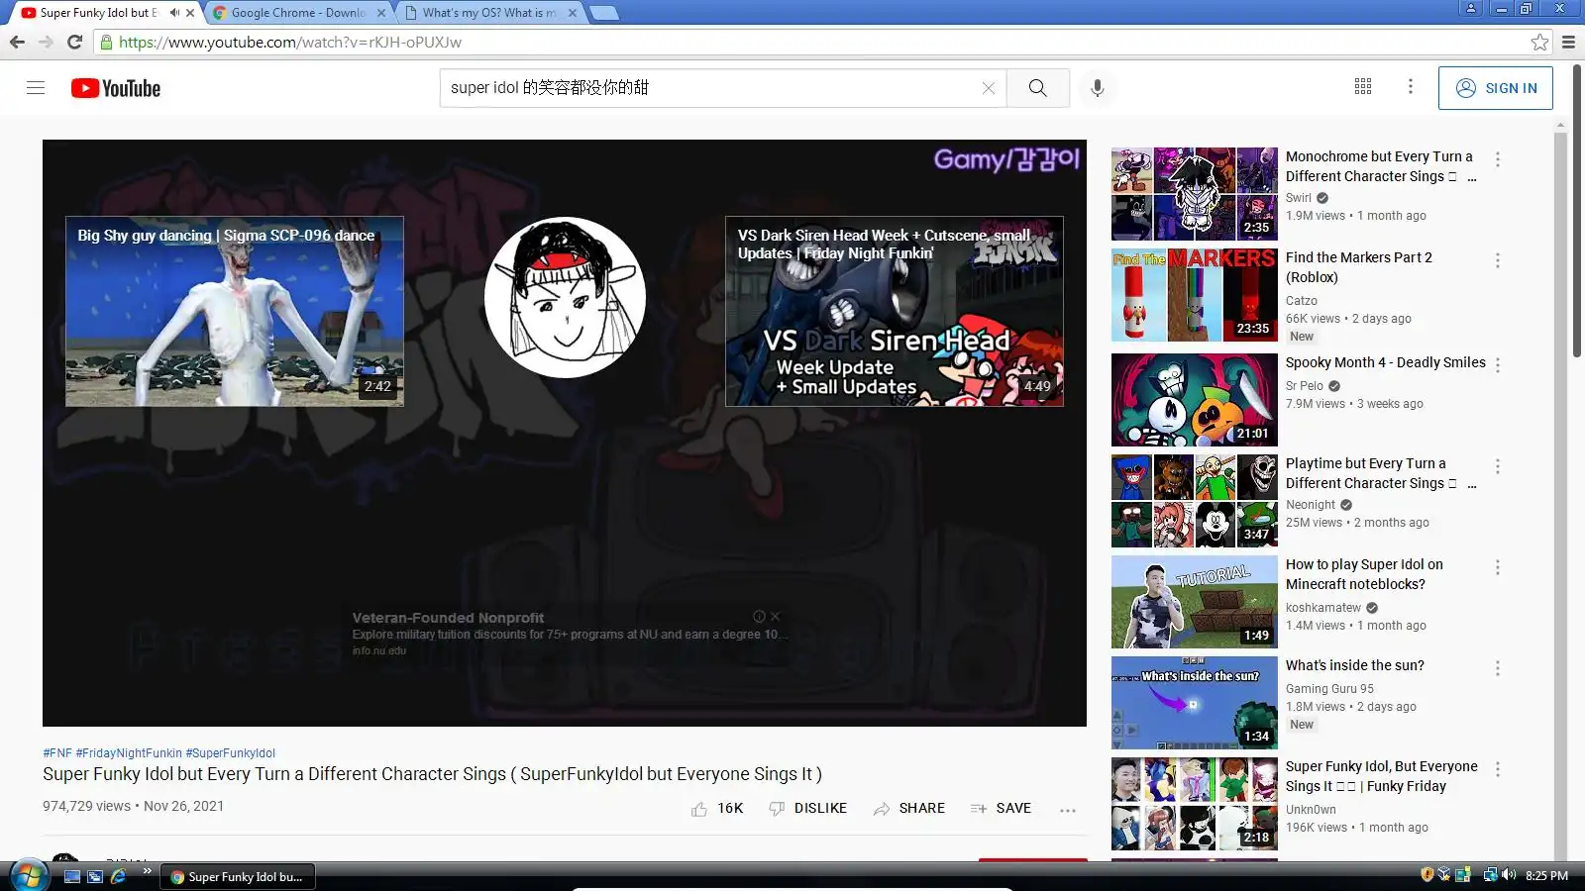
Task: Open Super Funky Idol, But Everyone Sings thumbnail
Action: [x=1194, y=804]
